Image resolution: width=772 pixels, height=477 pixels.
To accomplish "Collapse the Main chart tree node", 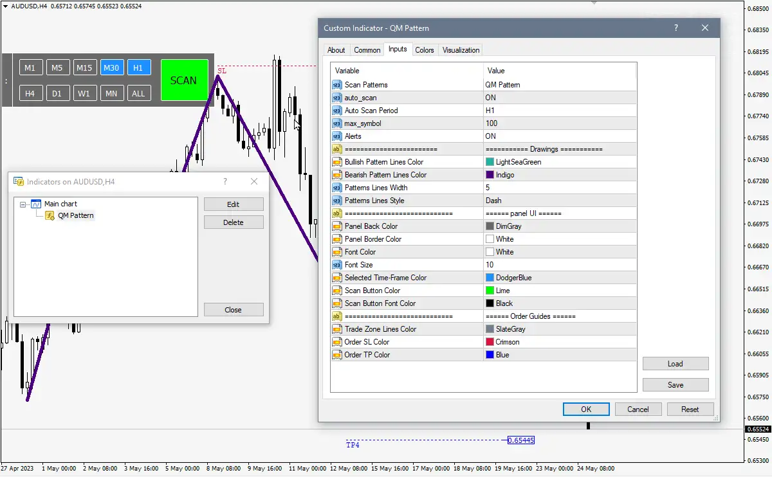I will (x=23, y=204).
